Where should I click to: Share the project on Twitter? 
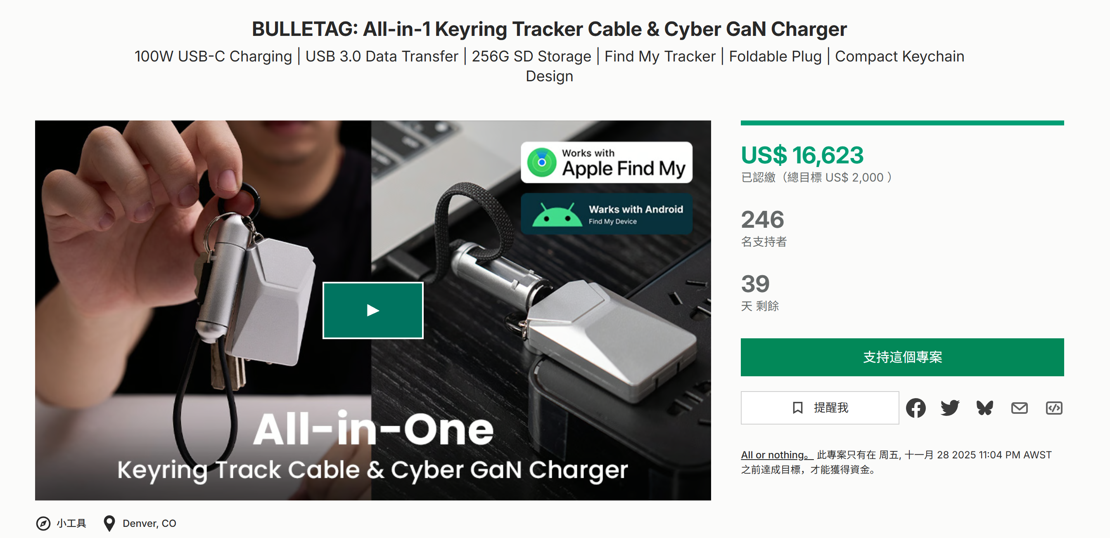click(x=951, y=408)
